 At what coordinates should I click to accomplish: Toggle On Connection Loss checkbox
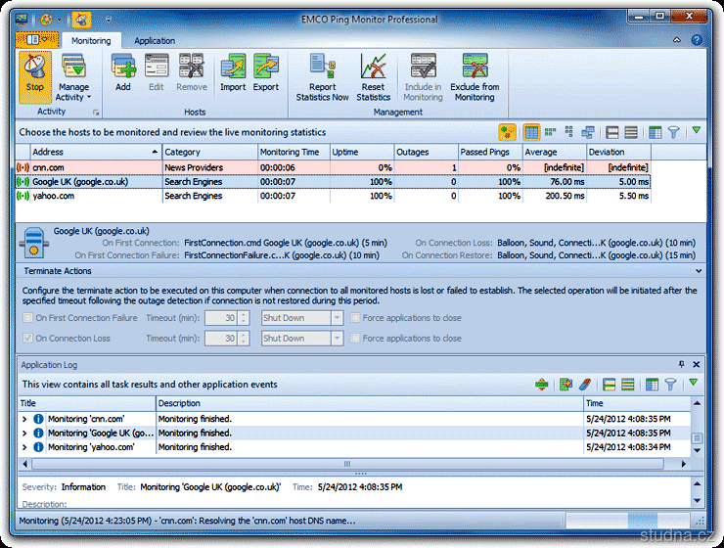pyautogui.click(x=27, y=339)
